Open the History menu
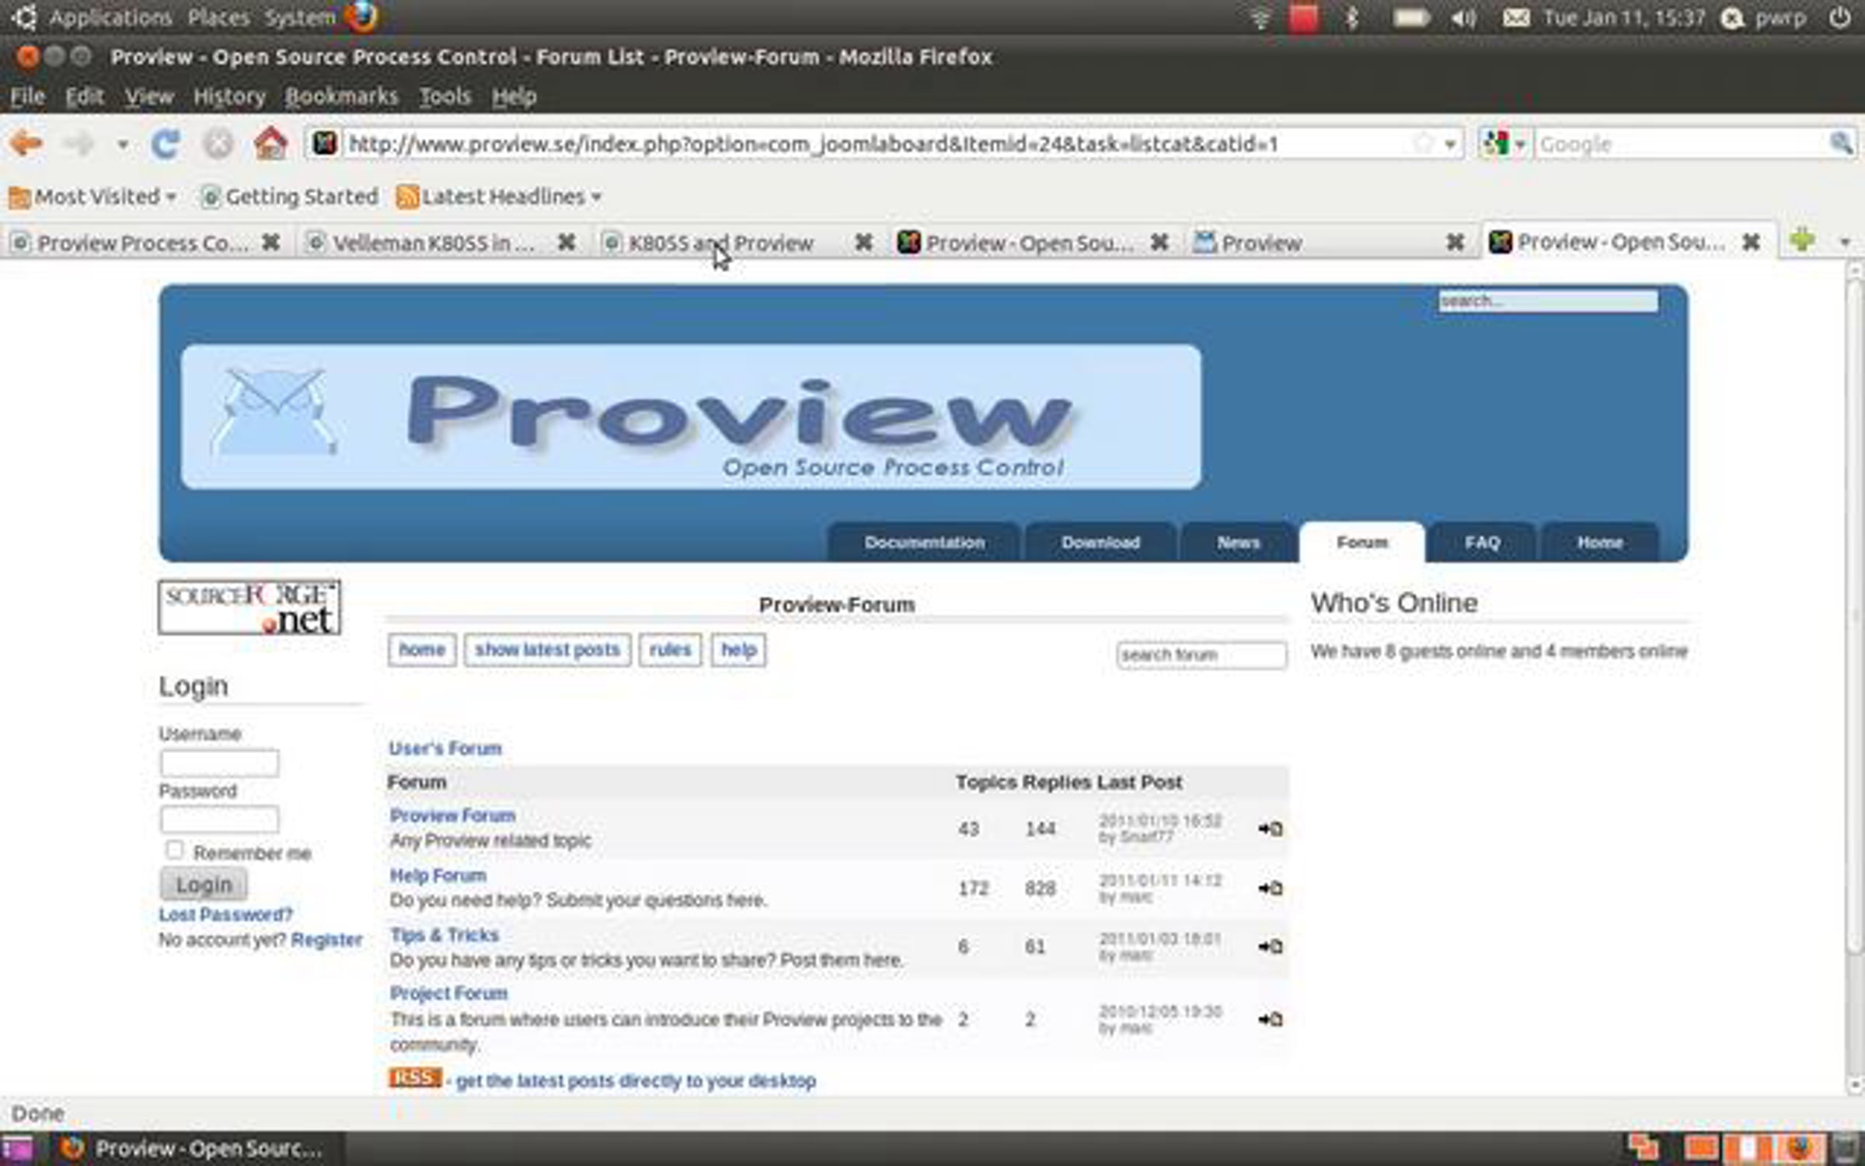This screenshot has height=1166, width=1865. [229, 96]
